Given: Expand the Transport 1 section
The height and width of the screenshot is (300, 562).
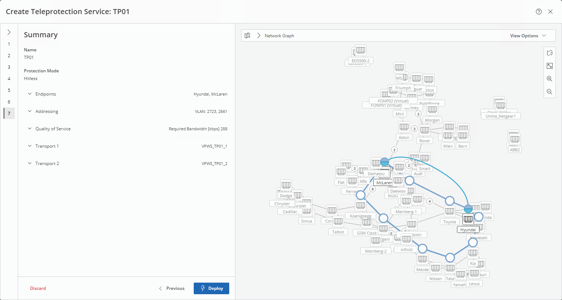Looking at the screenshot, I should (x=30, y=146).
